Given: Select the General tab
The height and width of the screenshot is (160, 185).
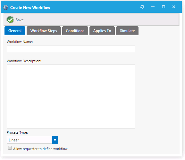Looking at the screenshot, I should (15, 30).
